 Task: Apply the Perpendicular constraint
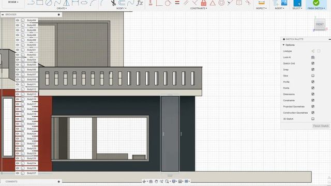pyautogui.click(x=194, y=3)
